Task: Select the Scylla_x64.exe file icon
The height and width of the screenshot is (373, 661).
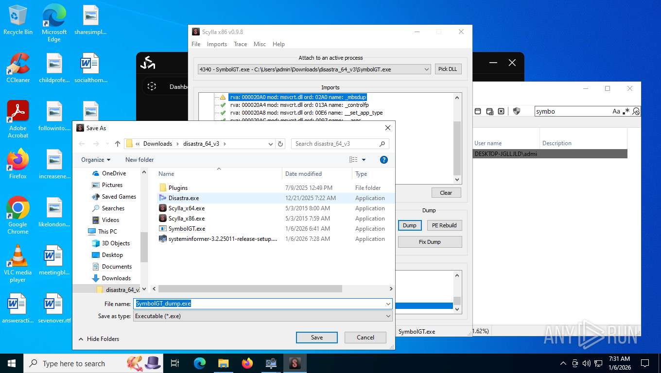Action: [x=163, y=208]
